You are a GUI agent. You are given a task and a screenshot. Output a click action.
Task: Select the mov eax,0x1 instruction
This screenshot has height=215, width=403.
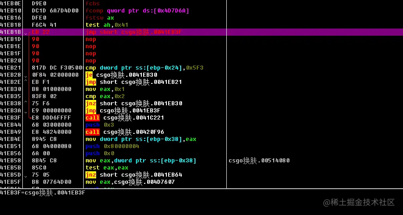tap(105, 89)
